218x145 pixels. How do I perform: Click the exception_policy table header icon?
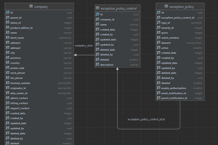166,6
